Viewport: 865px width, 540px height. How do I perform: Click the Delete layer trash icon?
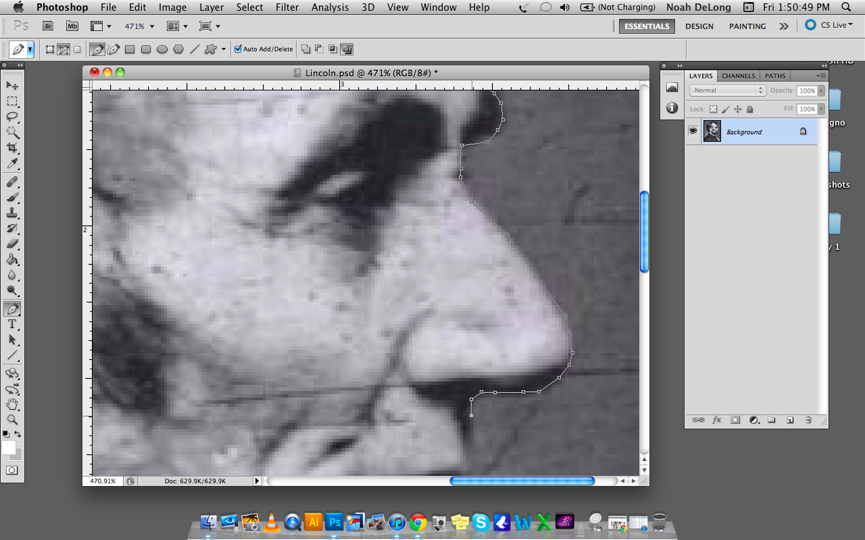click(x=808, y=420)
